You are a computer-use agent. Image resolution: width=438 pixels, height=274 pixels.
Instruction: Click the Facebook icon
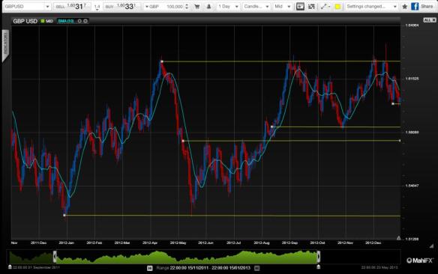[415, 7]
